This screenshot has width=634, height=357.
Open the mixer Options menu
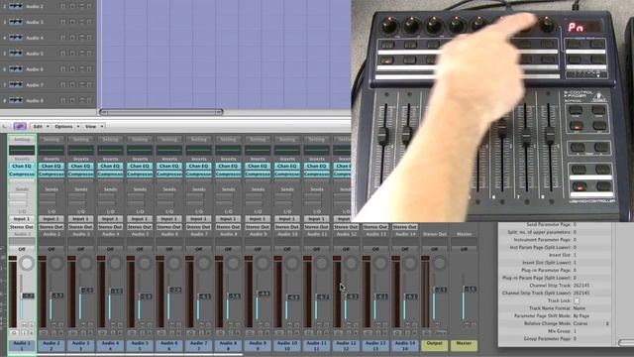pos(66,126)
